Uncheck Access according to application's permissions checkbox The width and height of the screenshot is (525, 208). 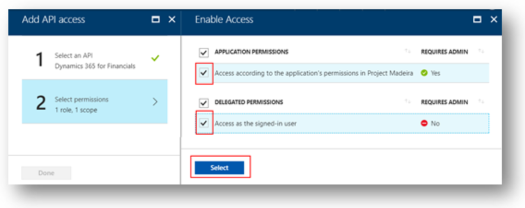203,72
